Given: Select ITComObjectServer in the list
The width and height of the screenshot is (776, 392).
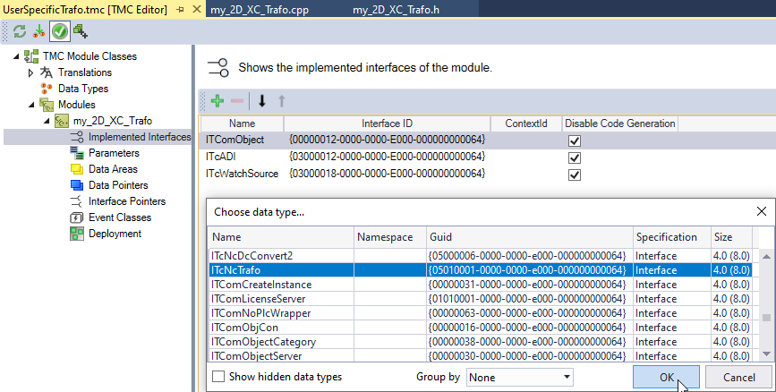Looking at the screenshot, I should tap(480, 356).
